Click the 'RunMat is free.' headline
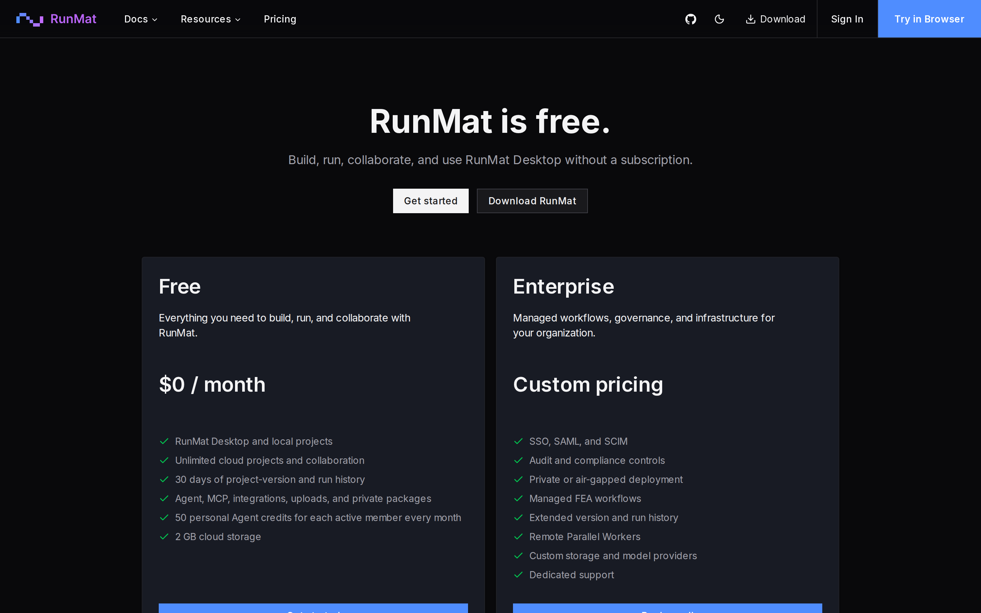The height and width of the screenshot is (613, 981). 490,122
